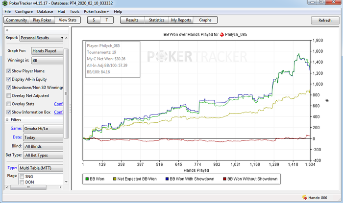Click the Tournaments: 19 info text
Screen dimensions: 343x203
(x=101, y=52)
